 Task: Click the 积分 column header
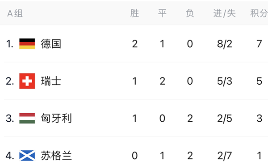pos(259,13)
